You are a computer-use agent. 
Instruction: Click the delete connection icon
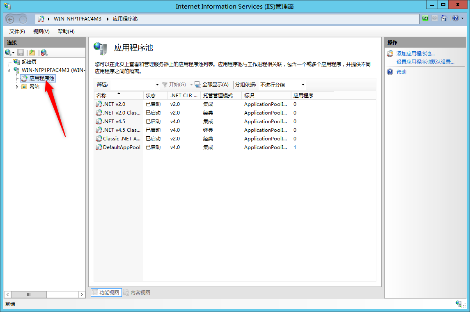pyautogui.click(x=44, y=53)
